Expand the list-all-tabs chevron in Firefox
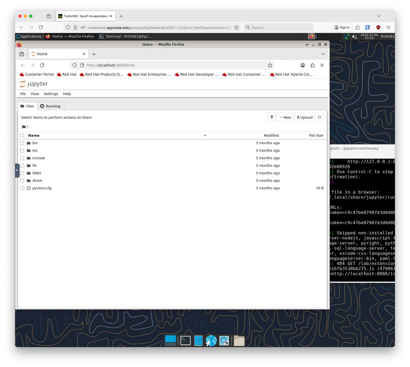This screenshot has width=410, height=367. [323, 54]
